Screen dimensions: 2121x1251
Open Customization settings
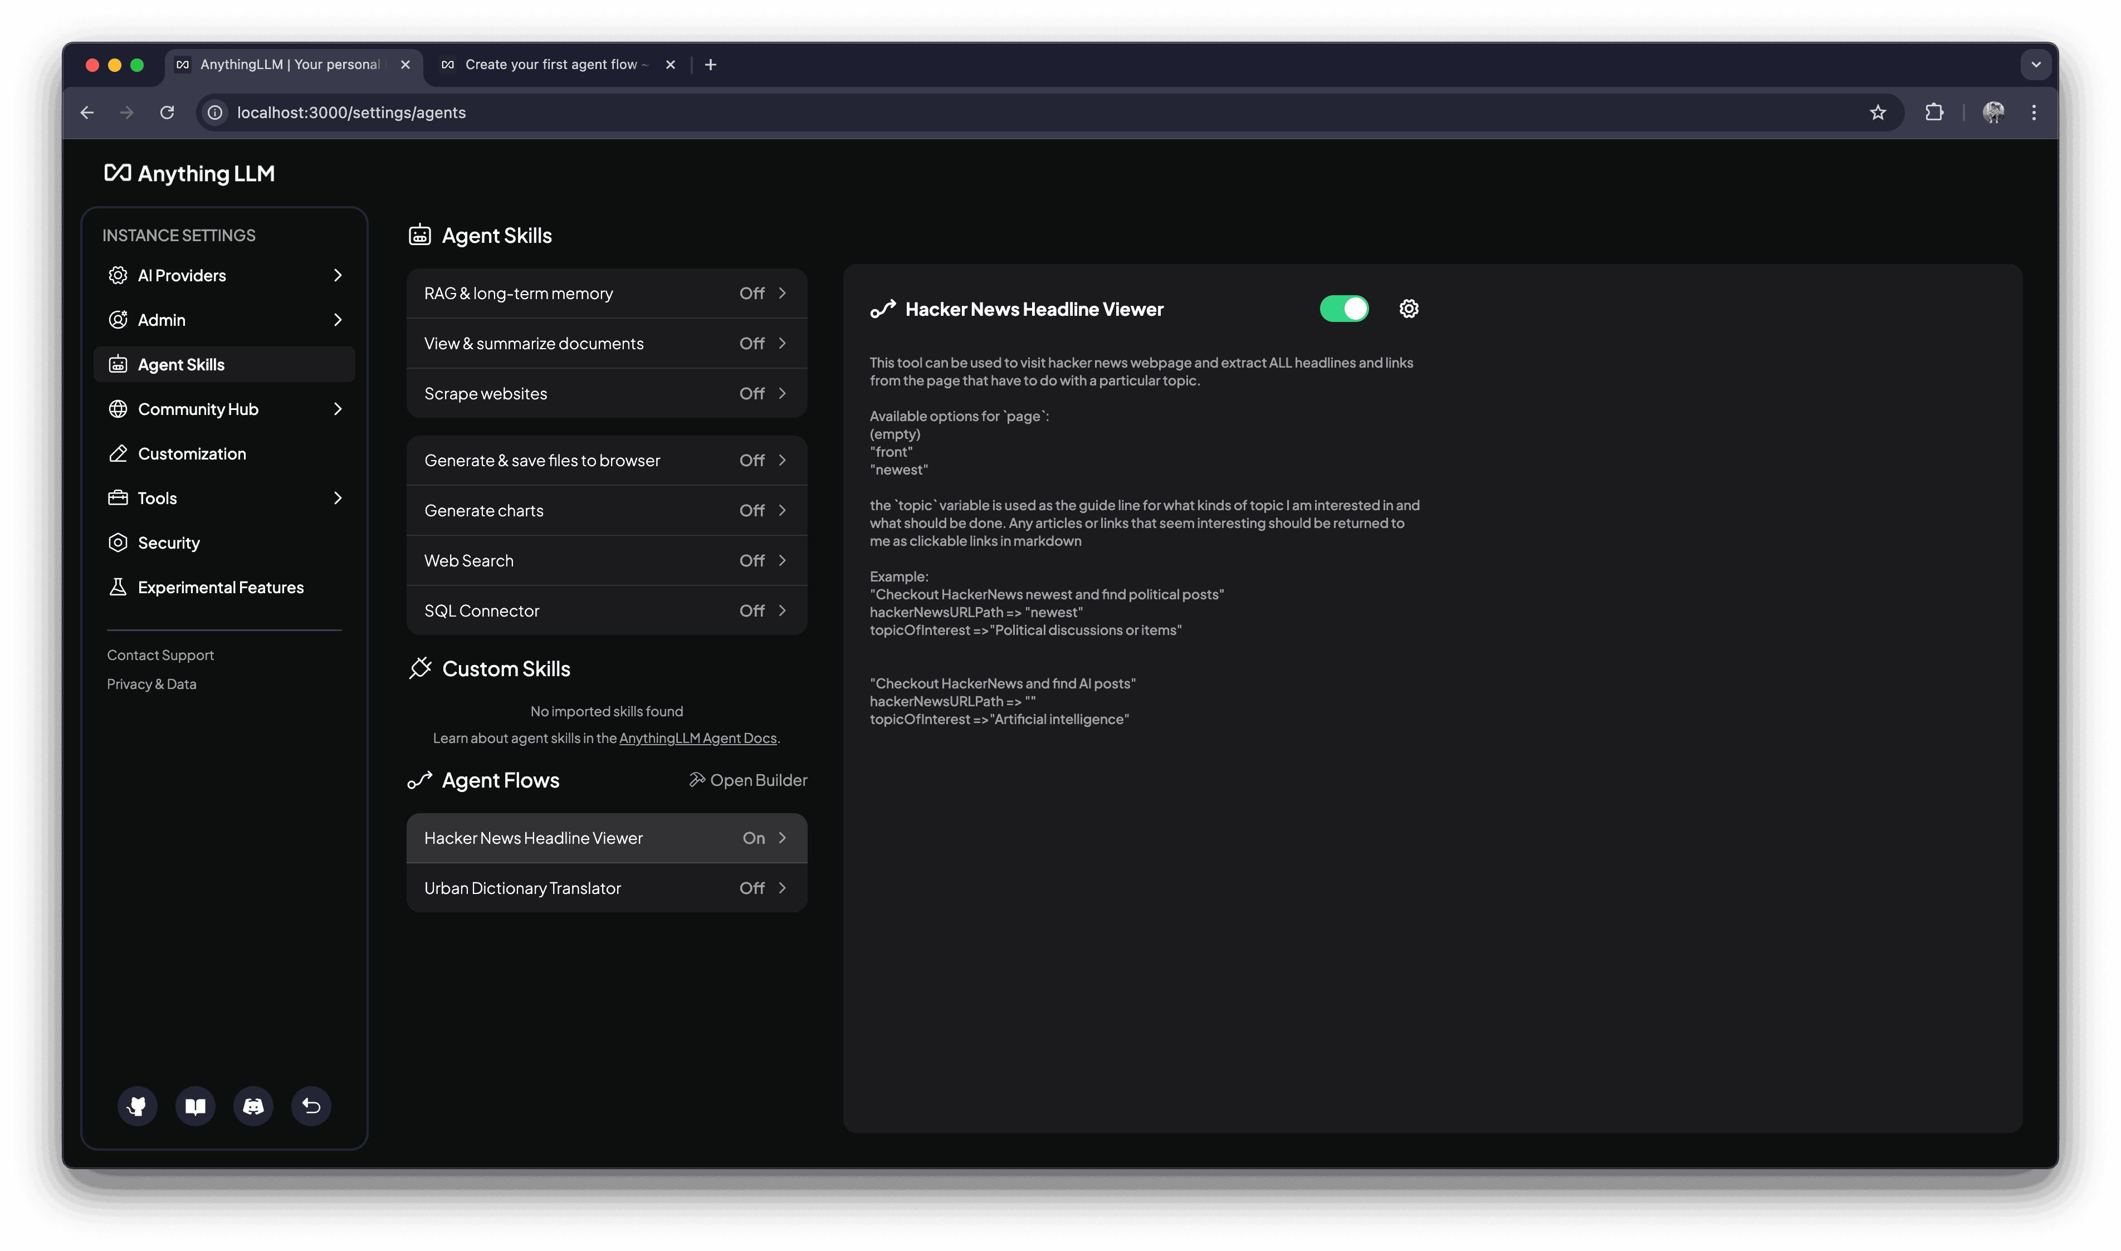(x=224, y=453)
